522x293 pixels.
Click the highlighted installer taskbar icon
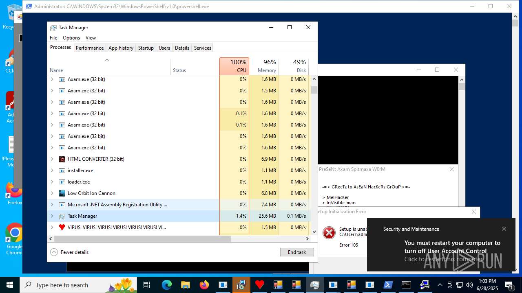(241, 285)
